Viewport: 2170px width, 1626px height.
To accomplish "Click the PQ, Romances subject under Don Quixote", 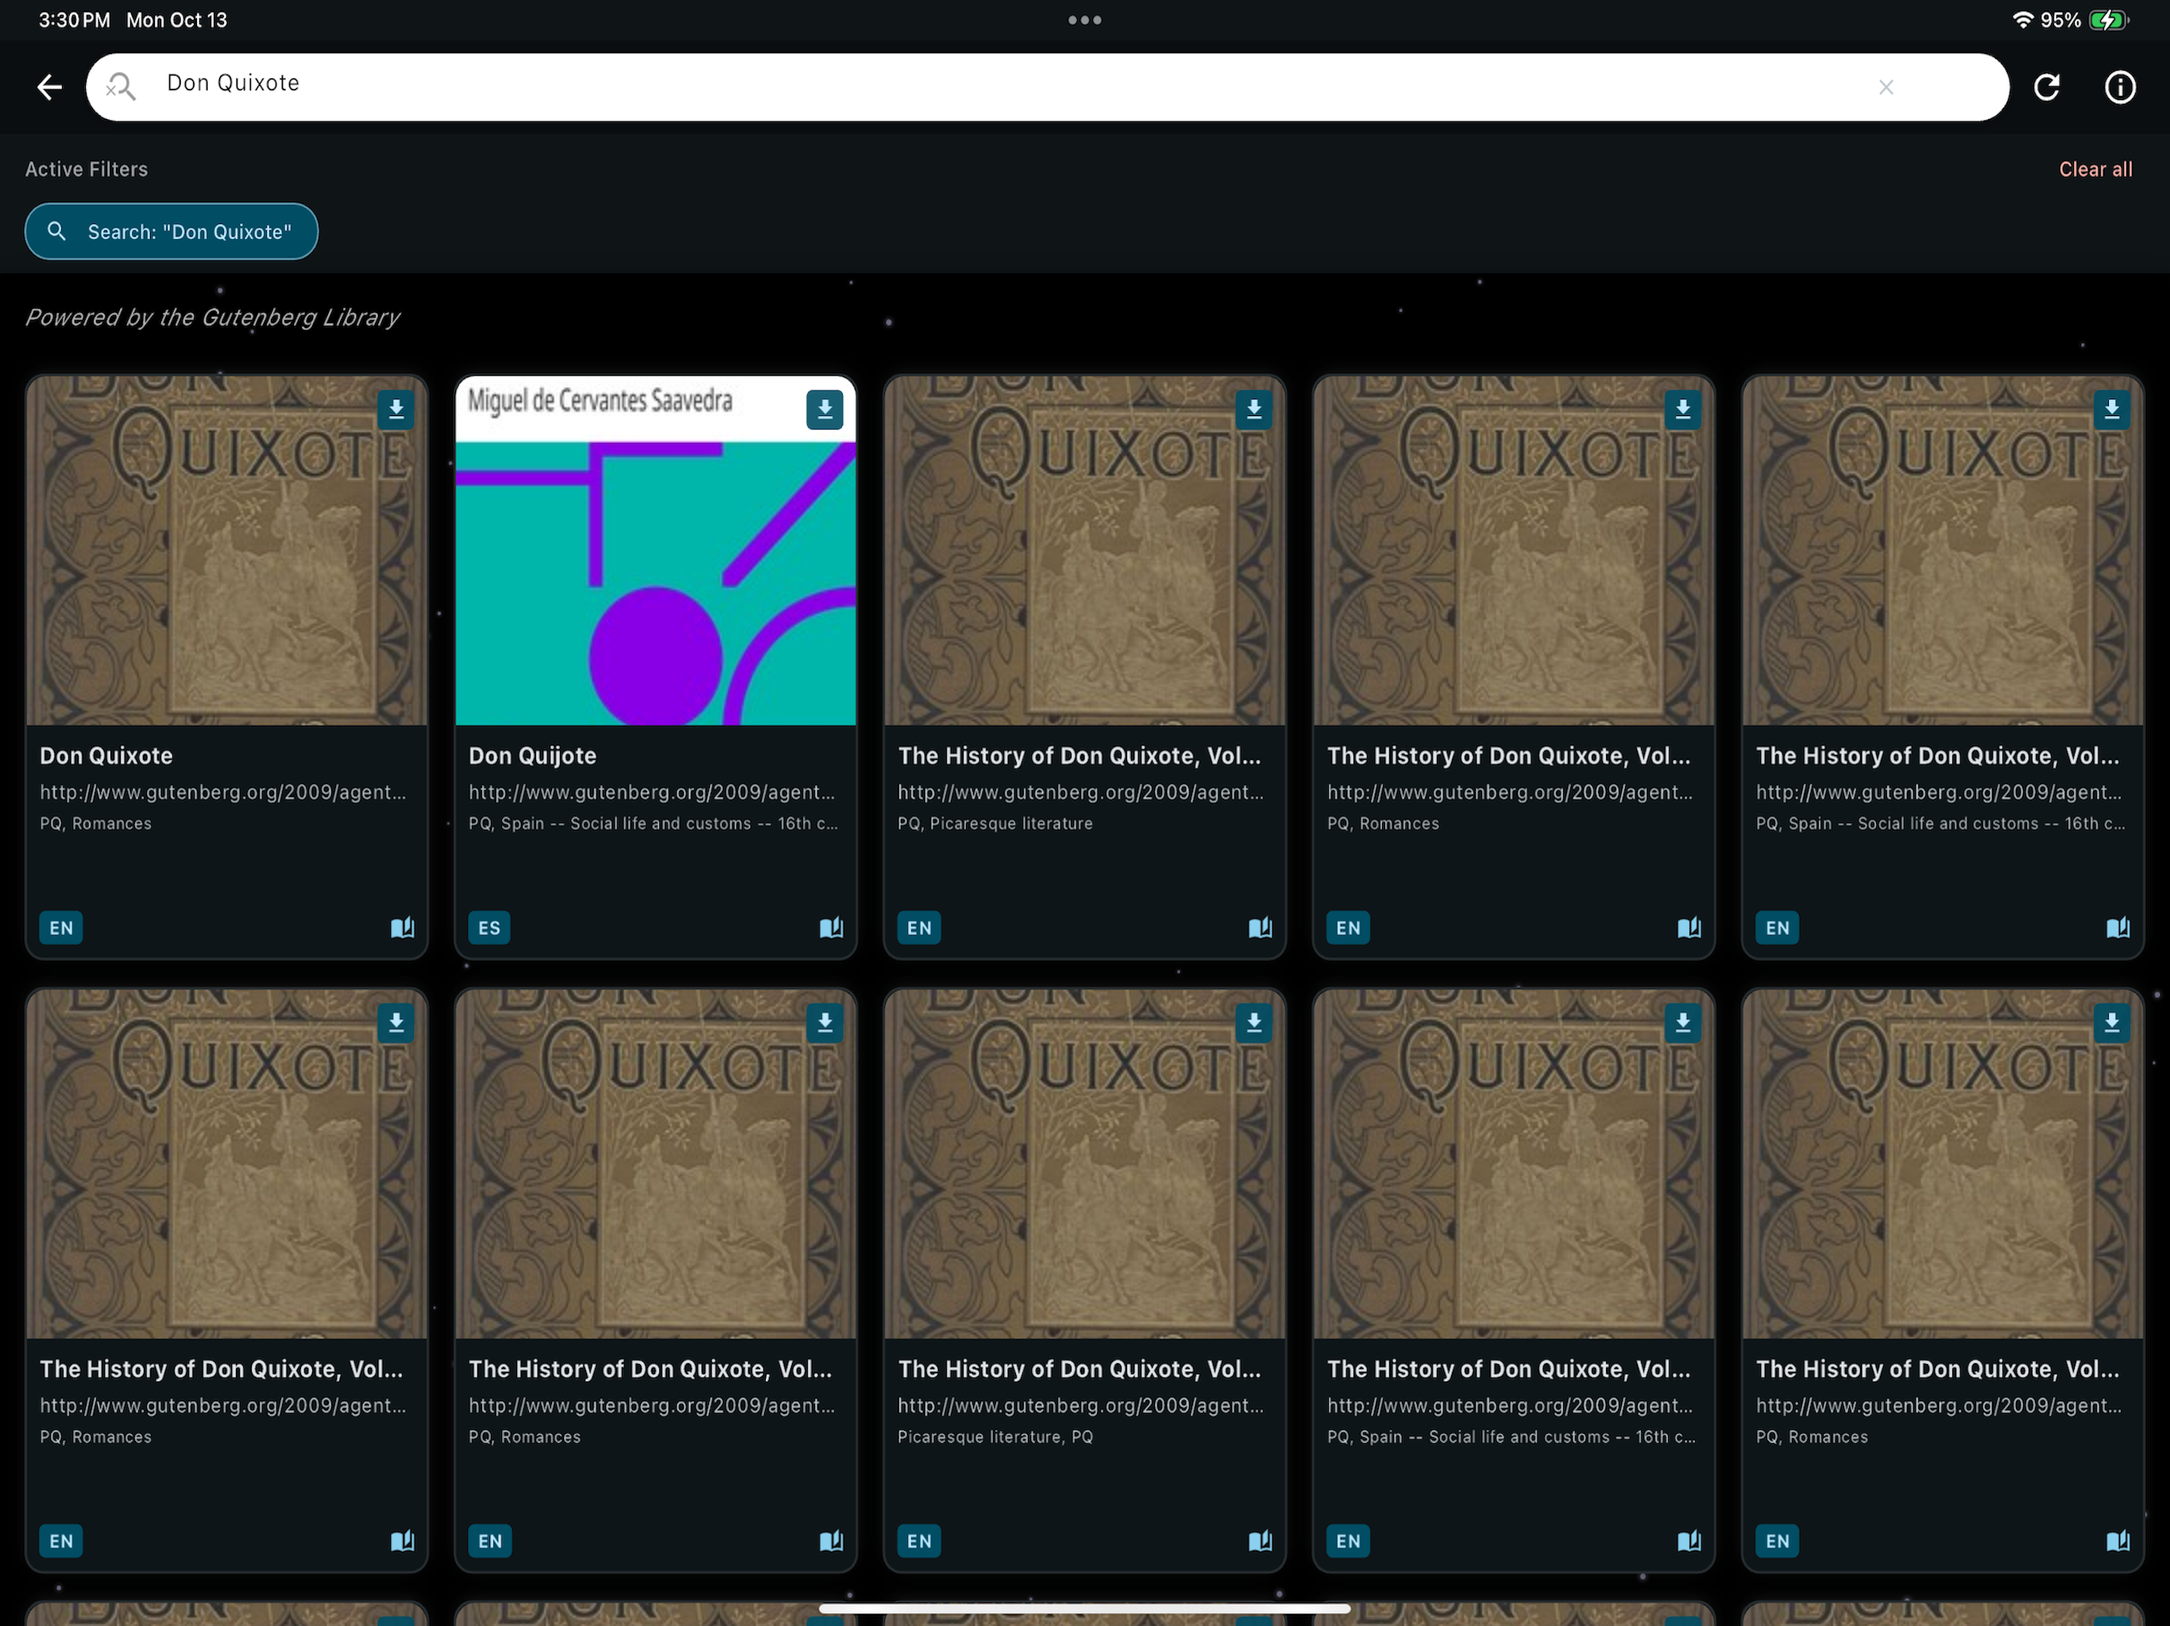I will (96, 824).
